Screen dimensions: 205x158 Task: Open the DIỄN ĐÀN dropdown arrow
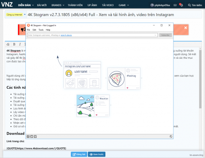33,5
